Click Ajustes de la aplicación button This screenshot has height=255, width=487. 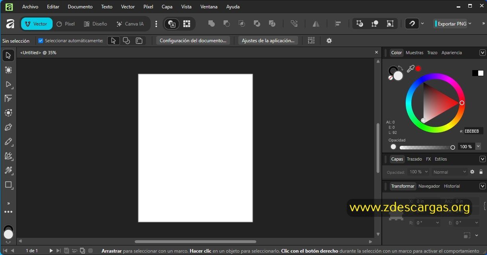268,41
